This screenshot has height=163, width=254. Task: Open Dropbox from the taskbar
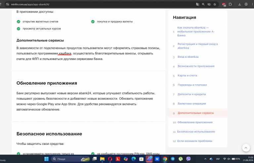[157, 159]
